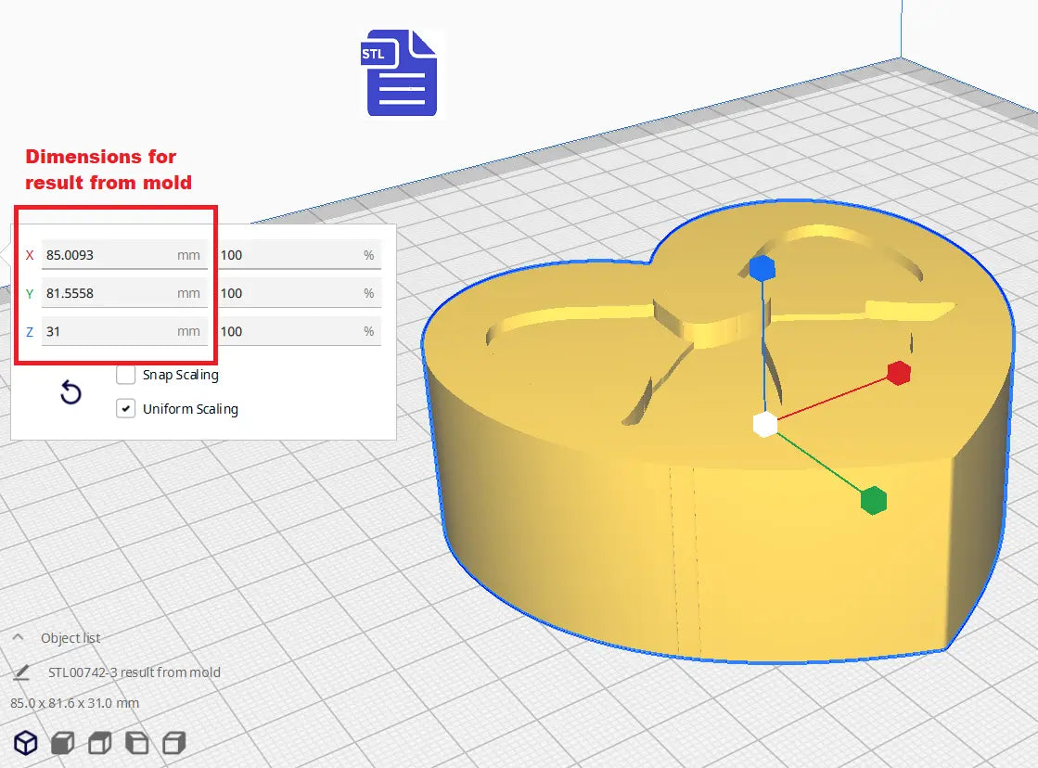Switch to the 3D perspective view cube icon
1038x768 pixels.
(26, 742)
